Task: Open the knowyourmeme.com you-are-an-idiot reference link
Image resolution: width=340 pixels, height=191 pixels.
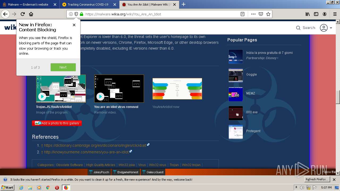Action: (86, 152)
